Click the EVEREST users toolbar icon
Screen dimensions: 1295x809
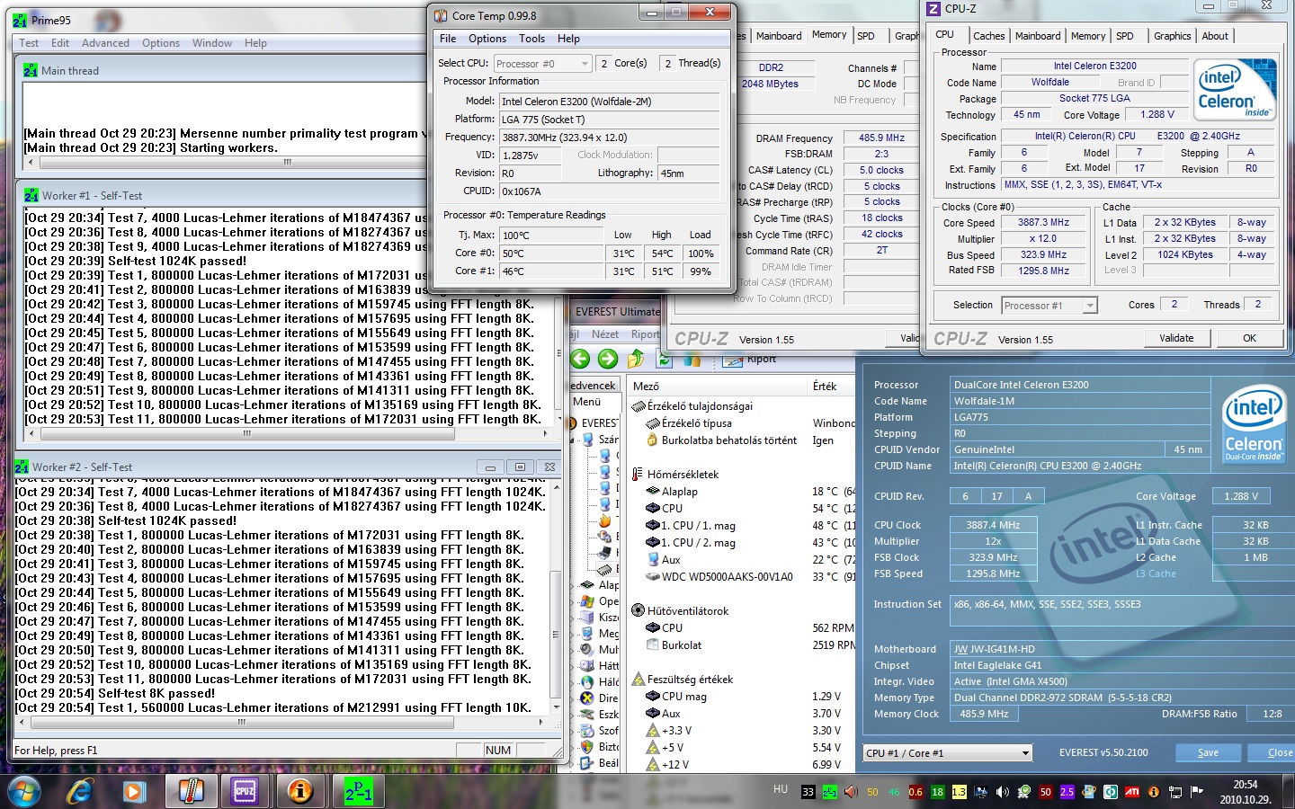click(692, 360)
